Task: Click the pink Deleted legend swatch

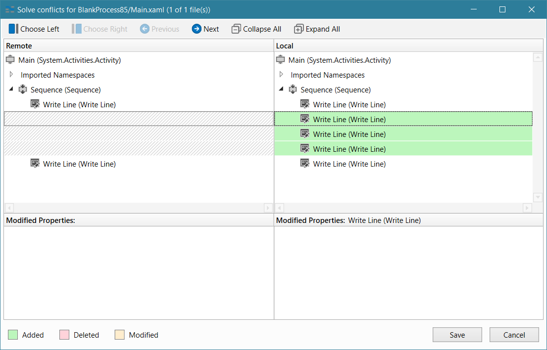Action: tap(64, 335)
